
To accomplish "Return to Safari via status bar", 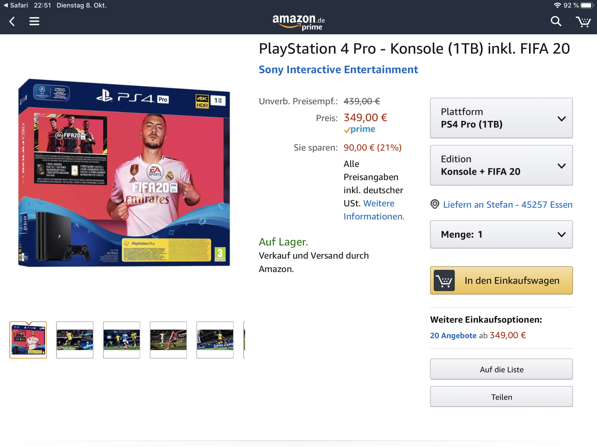I will [16, 5].
